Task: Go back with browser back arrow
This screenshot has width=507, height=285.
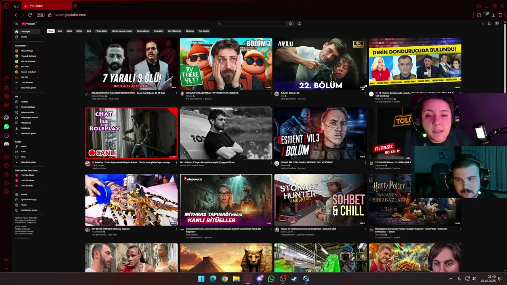Action: coord(16,15)
